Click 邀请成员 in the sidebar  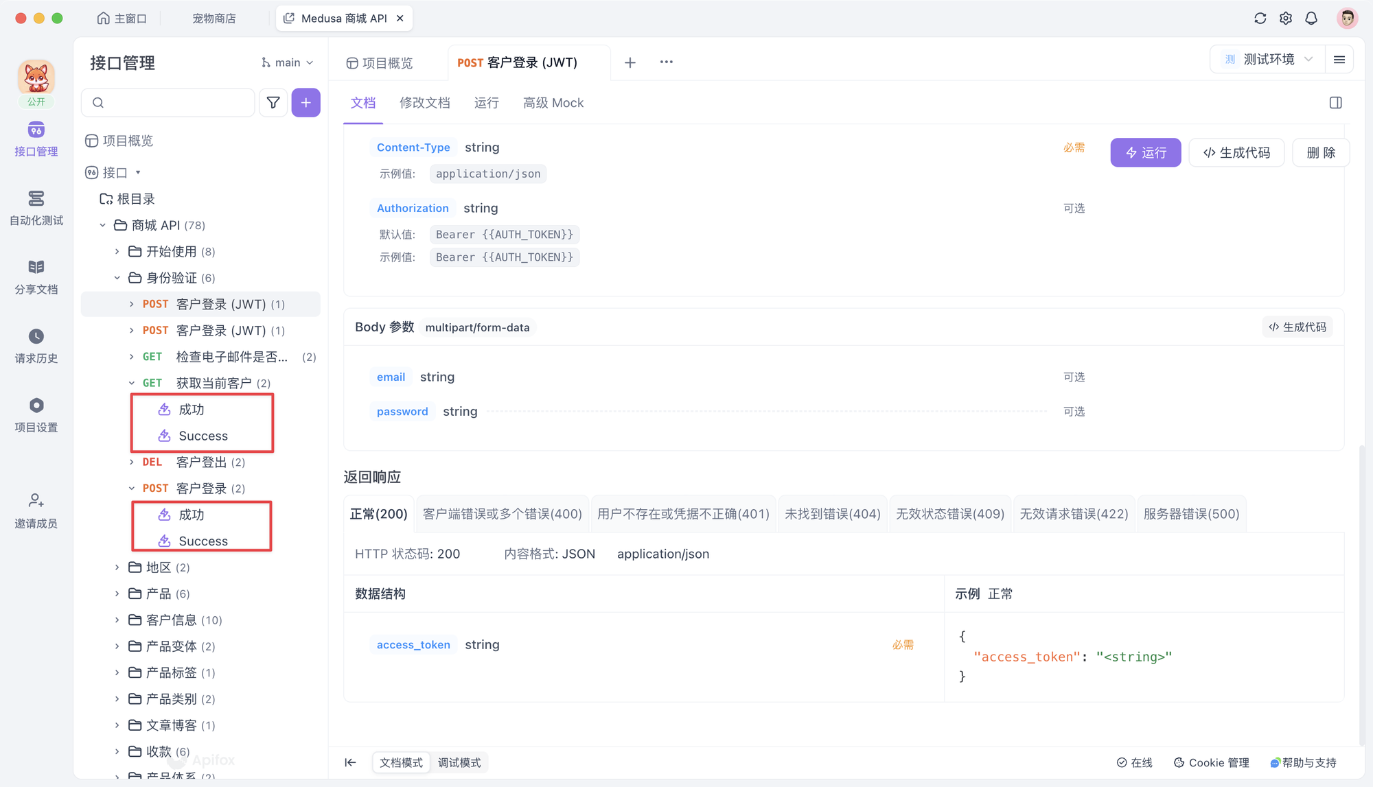click(x=36, y=511)
